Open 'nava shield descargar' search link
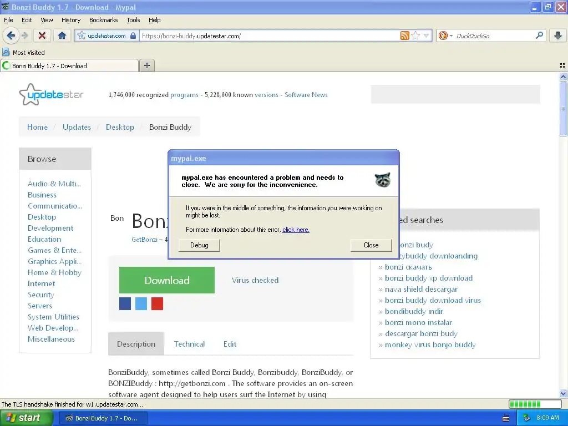 pyautogui.click(x=421, y=290)
